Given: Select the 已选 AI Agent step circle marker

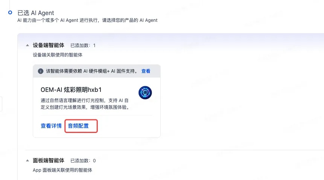Looking at the screenshot, I should click(x=10, y=12).
